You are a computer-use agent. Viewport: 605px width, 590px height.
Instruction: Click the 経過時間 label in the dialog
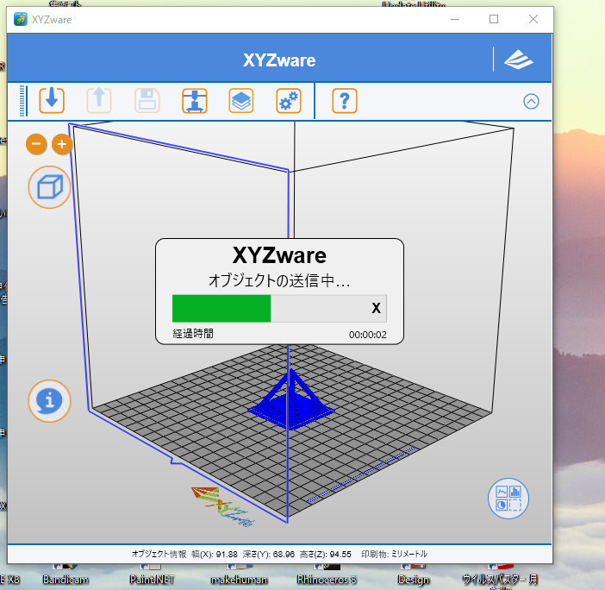tap(193, 334)
